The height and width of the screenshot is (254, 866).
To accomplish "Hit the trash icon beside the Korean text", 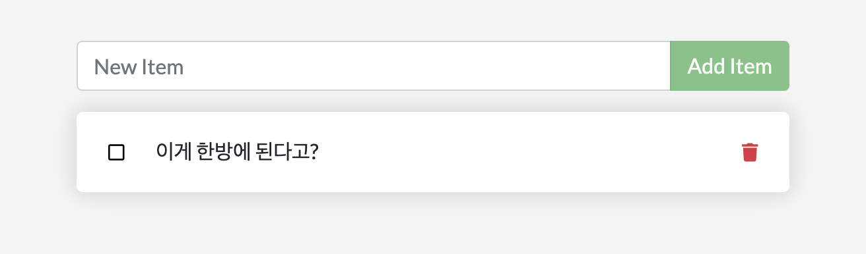I will click(x=750, y=152).
